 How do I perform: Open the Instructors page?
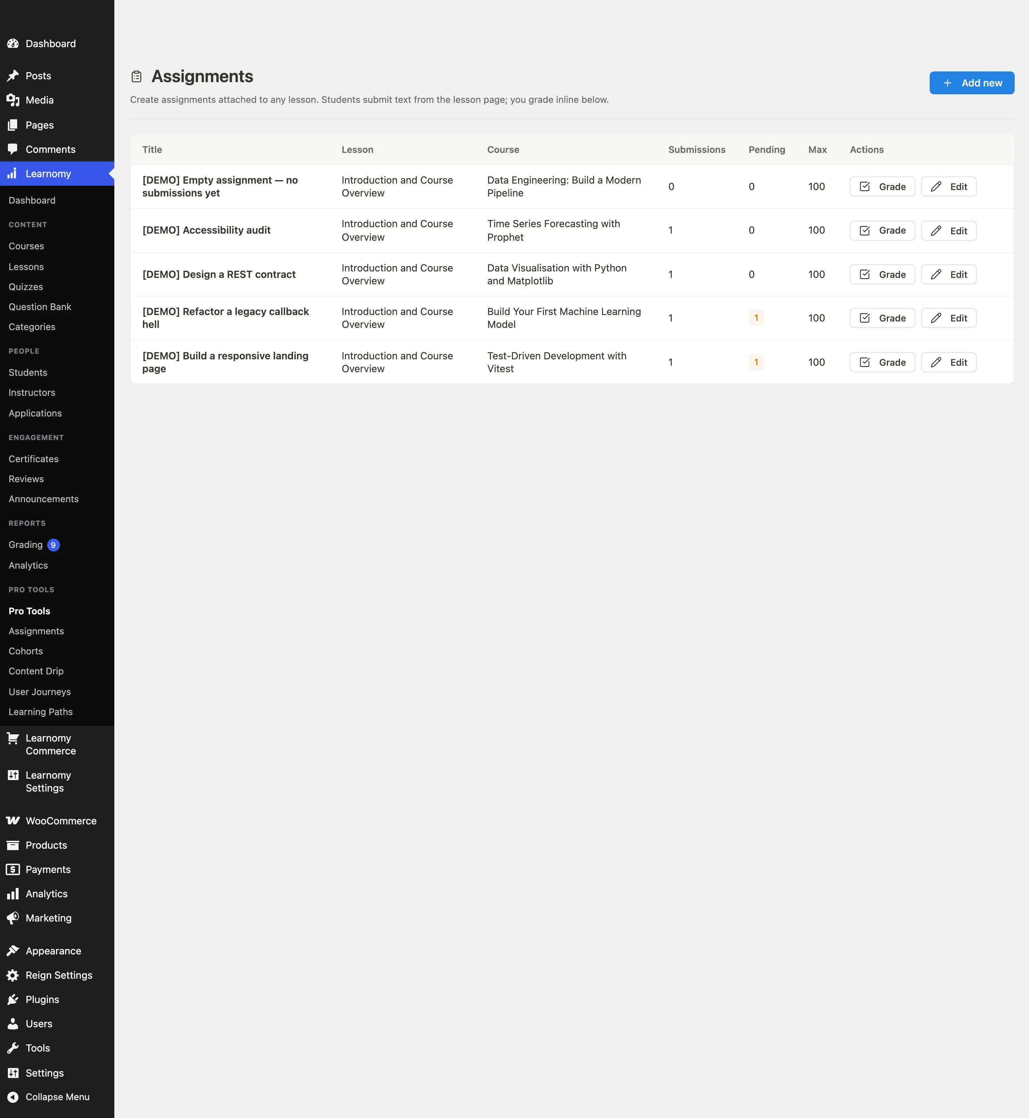(x=32, y=393)
